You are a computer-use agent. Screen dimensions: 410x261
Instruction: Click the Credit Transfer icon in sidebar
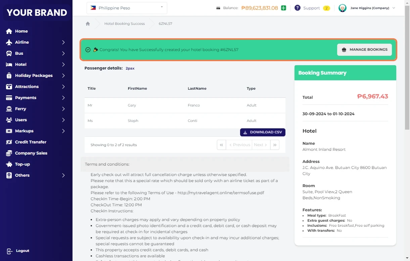9,142
